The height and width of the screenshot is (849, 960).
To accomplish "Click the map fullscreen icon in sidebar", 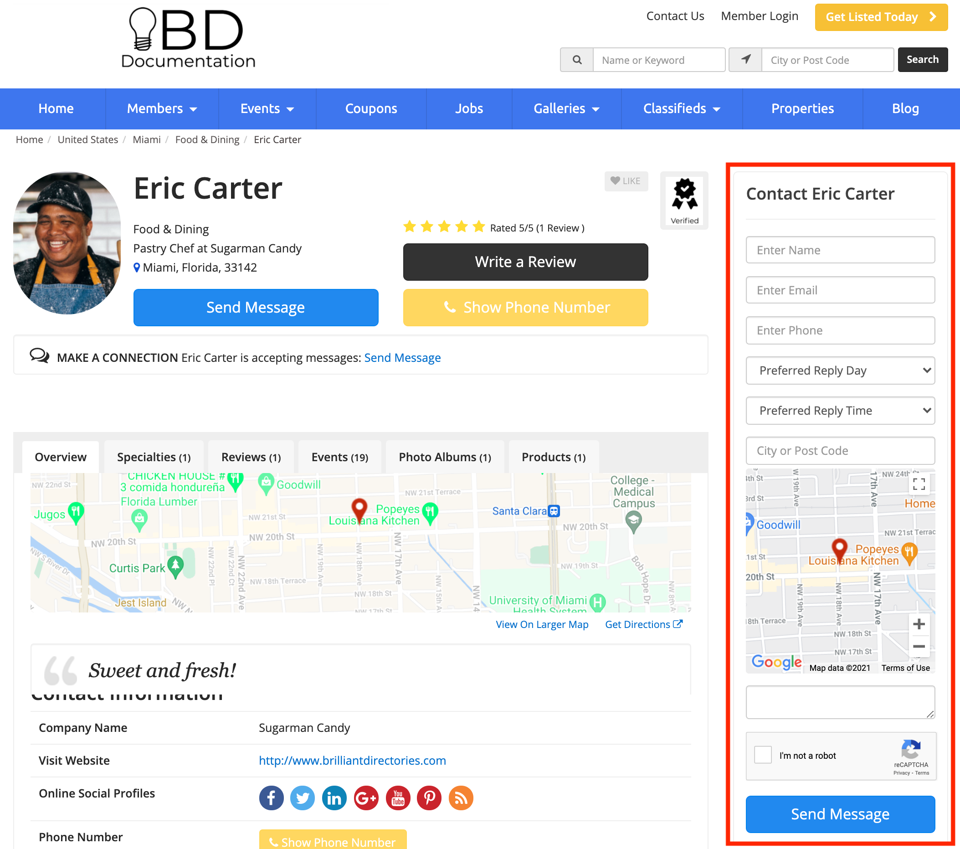I will 919,484.
